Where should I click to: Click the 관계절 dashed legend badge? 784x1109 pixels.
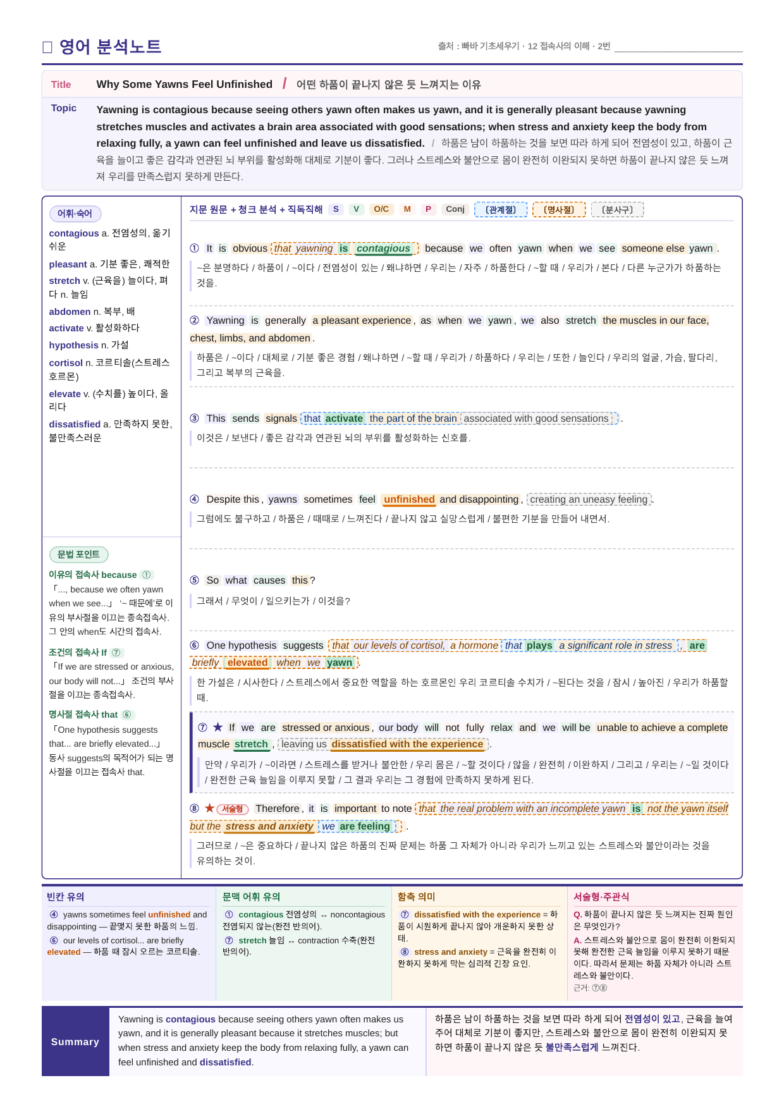(x=501, y=210)
